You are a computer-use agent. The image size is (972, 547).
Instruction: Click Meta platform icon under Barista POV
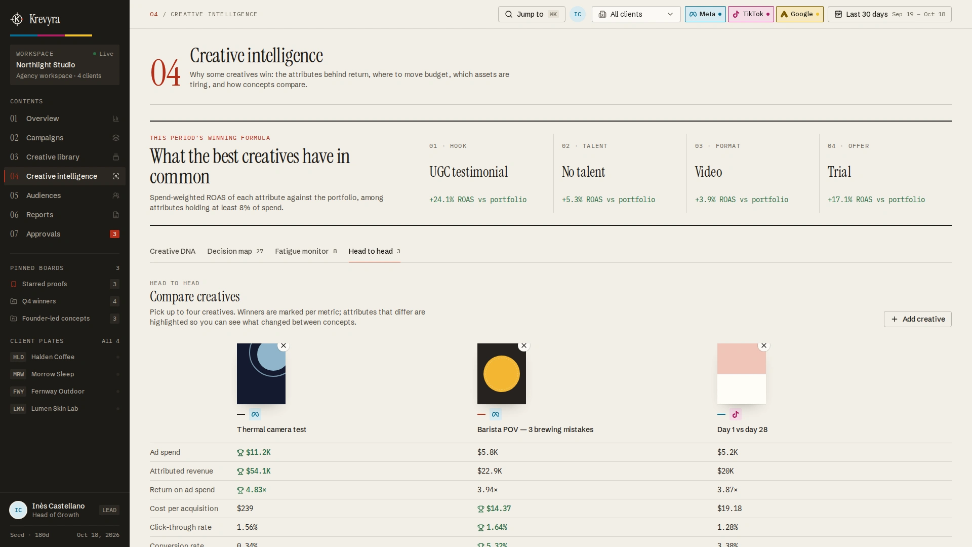pos(496,414)
